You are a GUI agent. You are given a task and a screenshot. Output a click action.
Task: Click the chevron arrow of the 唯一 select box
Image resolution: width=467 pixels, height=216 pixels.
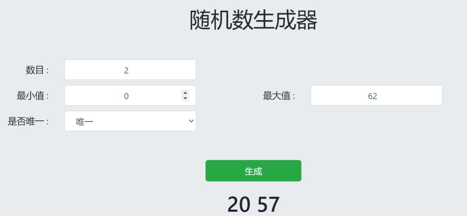[x=191, y=122]
